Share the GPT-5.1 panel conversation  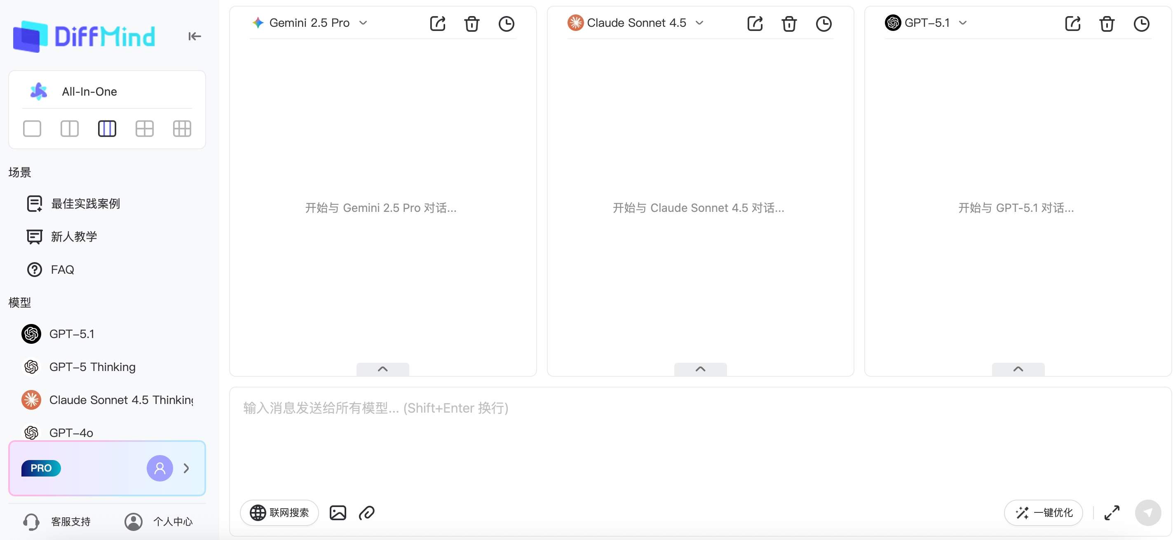tap(1072, 23)
